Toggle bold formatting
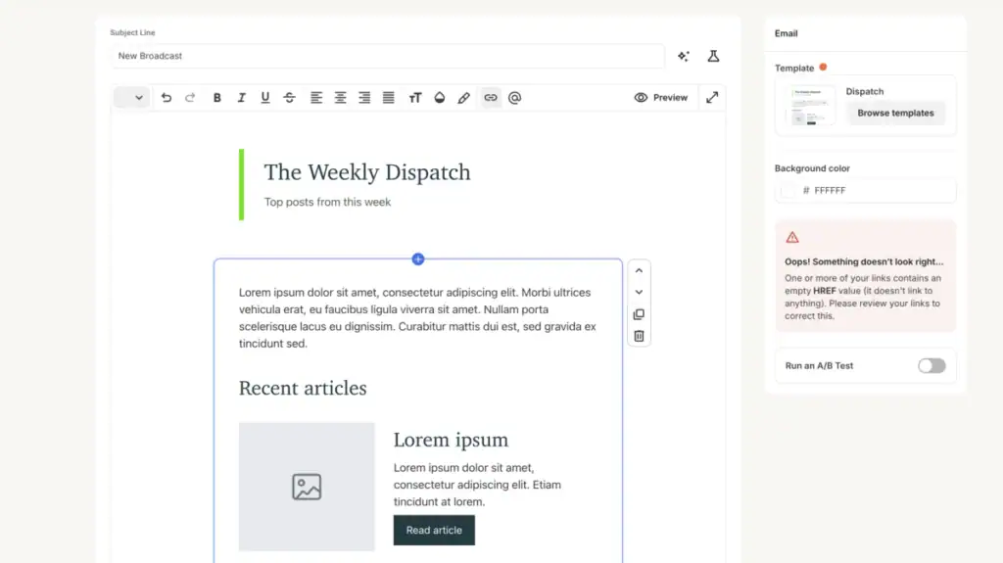 coord(216,98)
